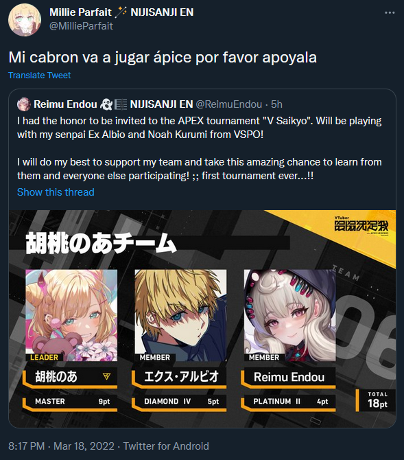Image resolution: width=404 pixels, height=460 pixels.
Task: Click Millie Parfait's profile avatar
Action: pos(25,20)
